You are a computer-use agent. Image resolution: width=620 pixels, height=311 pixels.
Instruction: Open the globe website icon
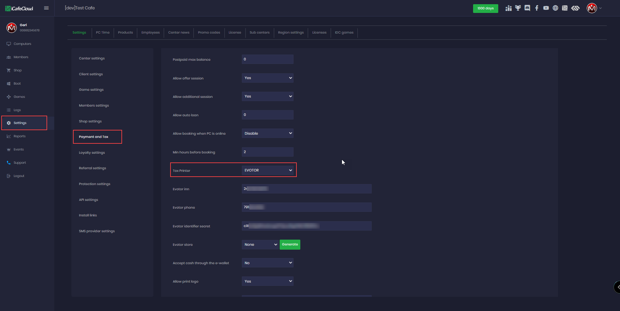[555, 8]
